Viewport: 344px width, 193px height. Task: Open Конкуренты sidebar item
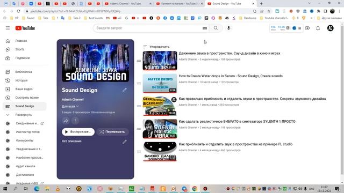[25, 140]
